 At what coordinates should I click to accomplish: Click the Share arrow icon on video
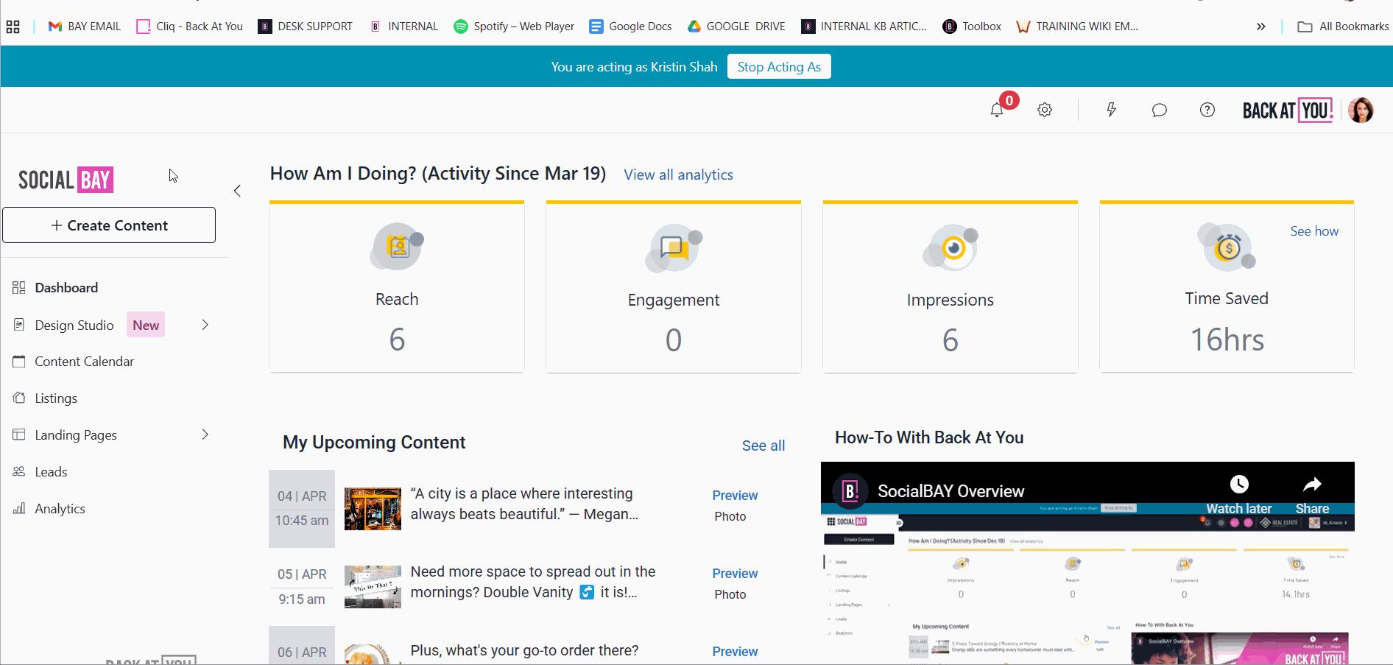point(1312,484)
